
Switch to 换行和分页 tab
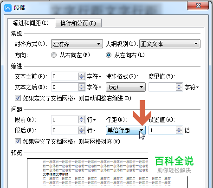[78, 23]
